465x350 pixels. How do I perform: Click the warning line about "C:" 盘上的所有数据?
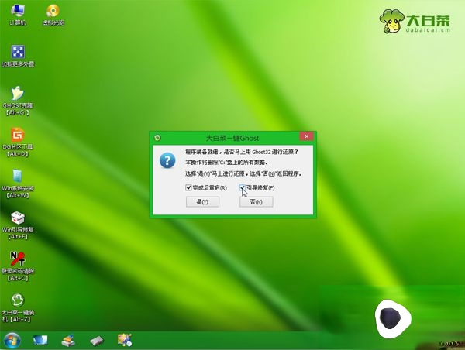pos(226,163)
